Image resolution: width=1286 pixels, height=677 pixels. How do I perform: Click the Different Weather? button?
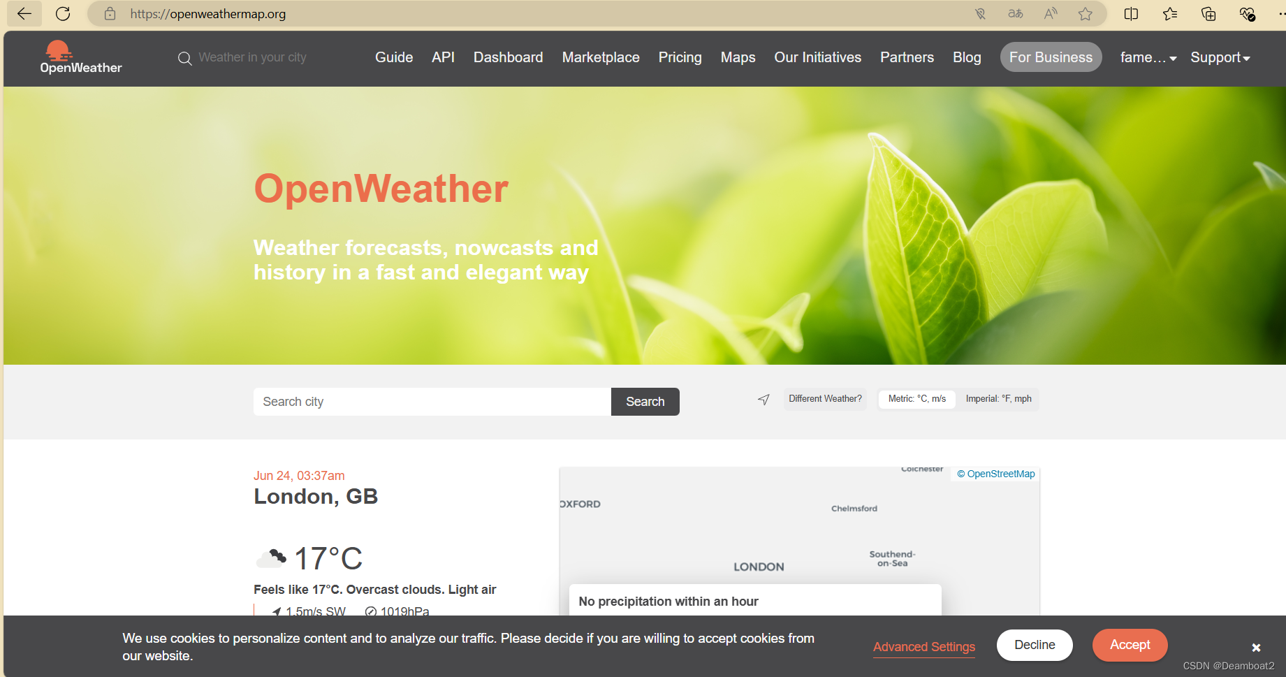pos(825,399)
